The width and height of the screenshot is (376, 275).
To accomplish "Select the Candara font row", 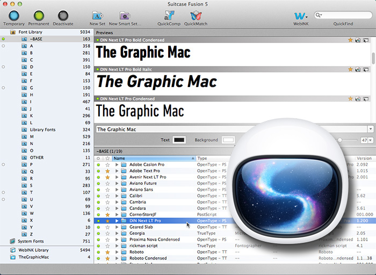I will click(x=235, y=208).
